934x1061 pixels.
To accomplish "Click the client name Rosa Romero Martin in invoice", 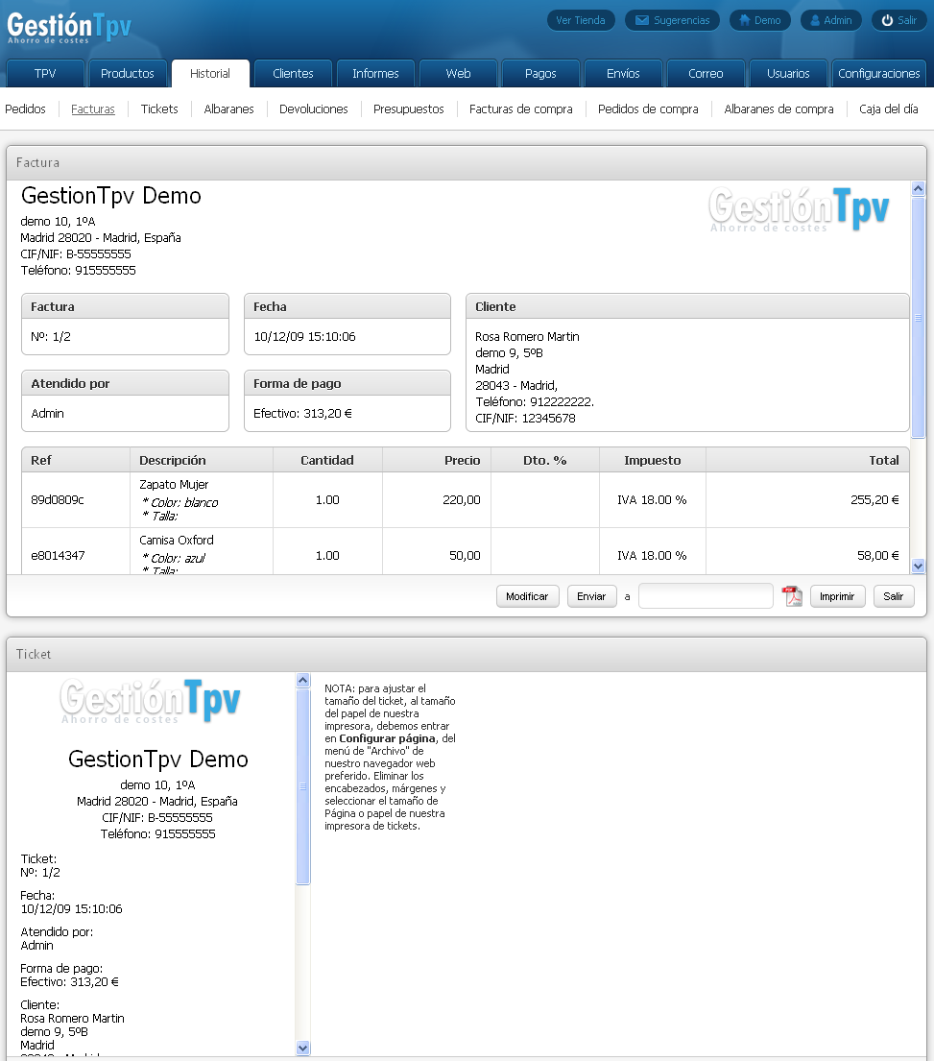I will point(528,336).
